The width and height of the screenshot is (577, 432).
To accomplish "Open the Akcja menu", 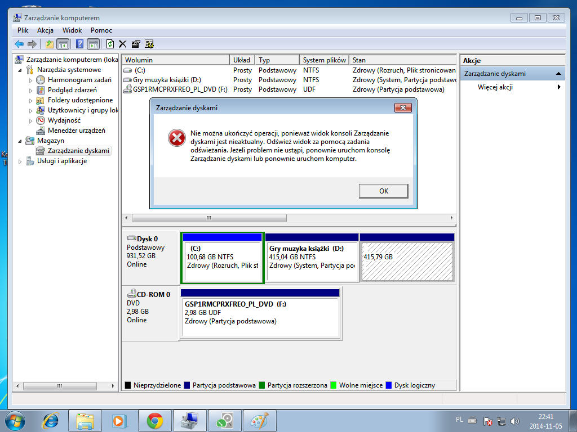I will tap(45, 30).
